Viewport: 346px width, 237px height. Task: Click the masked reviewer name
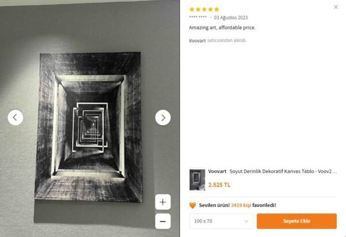pos(198,17)
